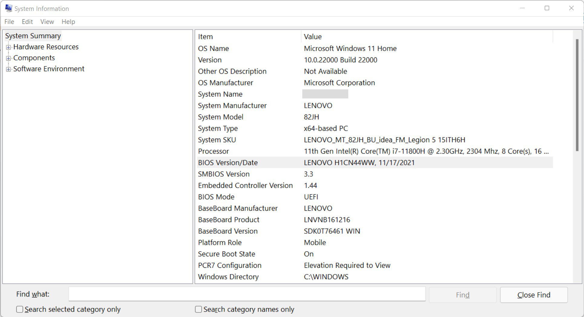Viewport: 584px width, 317px height.
Task: Select the BIOS Mode row
Action: point(375,197)
